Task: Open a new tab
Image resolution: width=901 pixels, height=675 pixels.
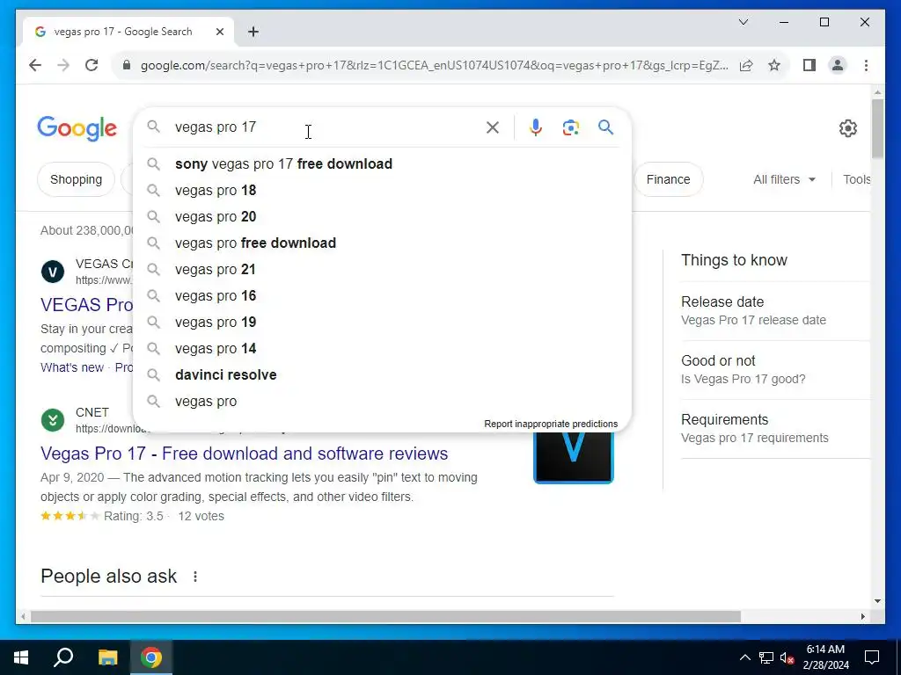Action: (253, 32)
